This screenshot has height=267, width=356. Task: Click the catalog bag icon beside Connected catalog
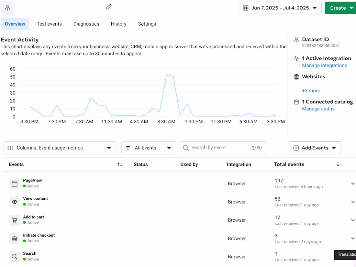pos(296,102)
